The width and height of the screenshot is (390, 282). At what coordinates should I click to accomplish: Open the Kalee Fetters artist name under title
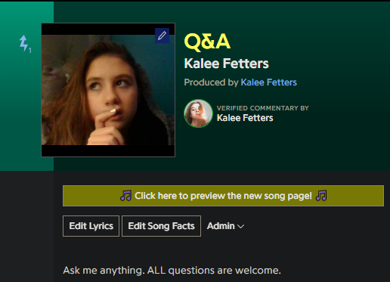click(226, 64)
